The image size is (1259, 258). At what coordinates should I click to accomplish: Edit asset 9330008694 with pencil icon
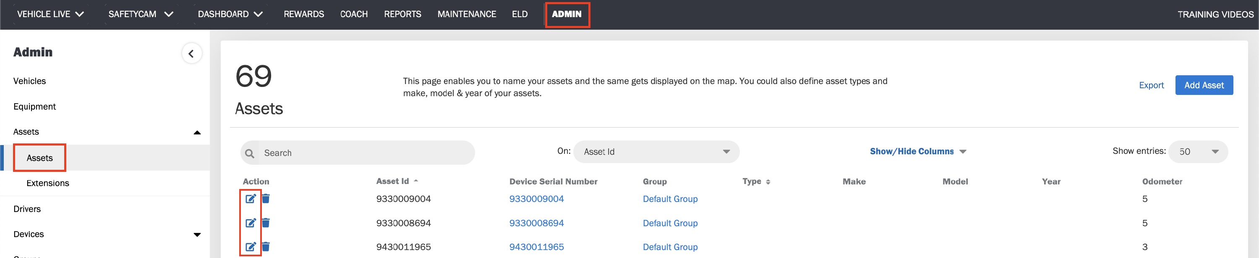pyautogui.click(x=250, y=223)
